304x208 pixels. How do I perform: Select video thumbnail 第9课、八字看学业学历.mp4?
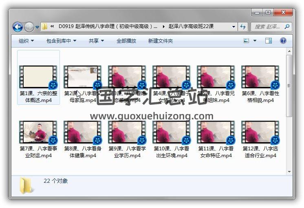pyautogui.click(x=127, y=132)
